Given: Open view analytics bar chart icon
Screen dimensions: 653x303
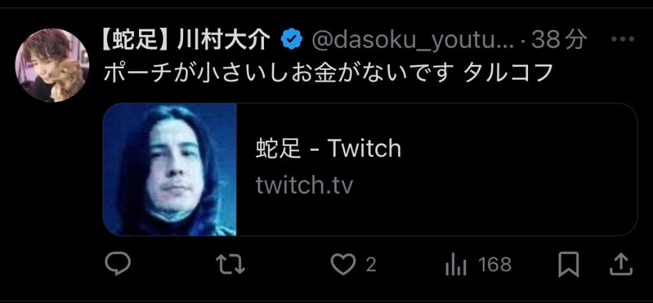Looking at the screenshot, I should coord(455,265).
